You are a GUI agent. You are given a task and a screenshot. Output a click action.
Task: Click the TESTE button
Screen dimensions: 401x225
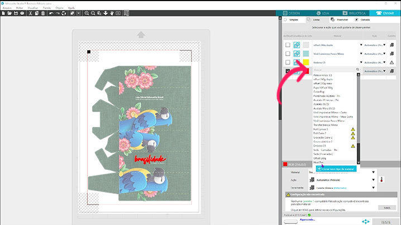pos(386,222)
